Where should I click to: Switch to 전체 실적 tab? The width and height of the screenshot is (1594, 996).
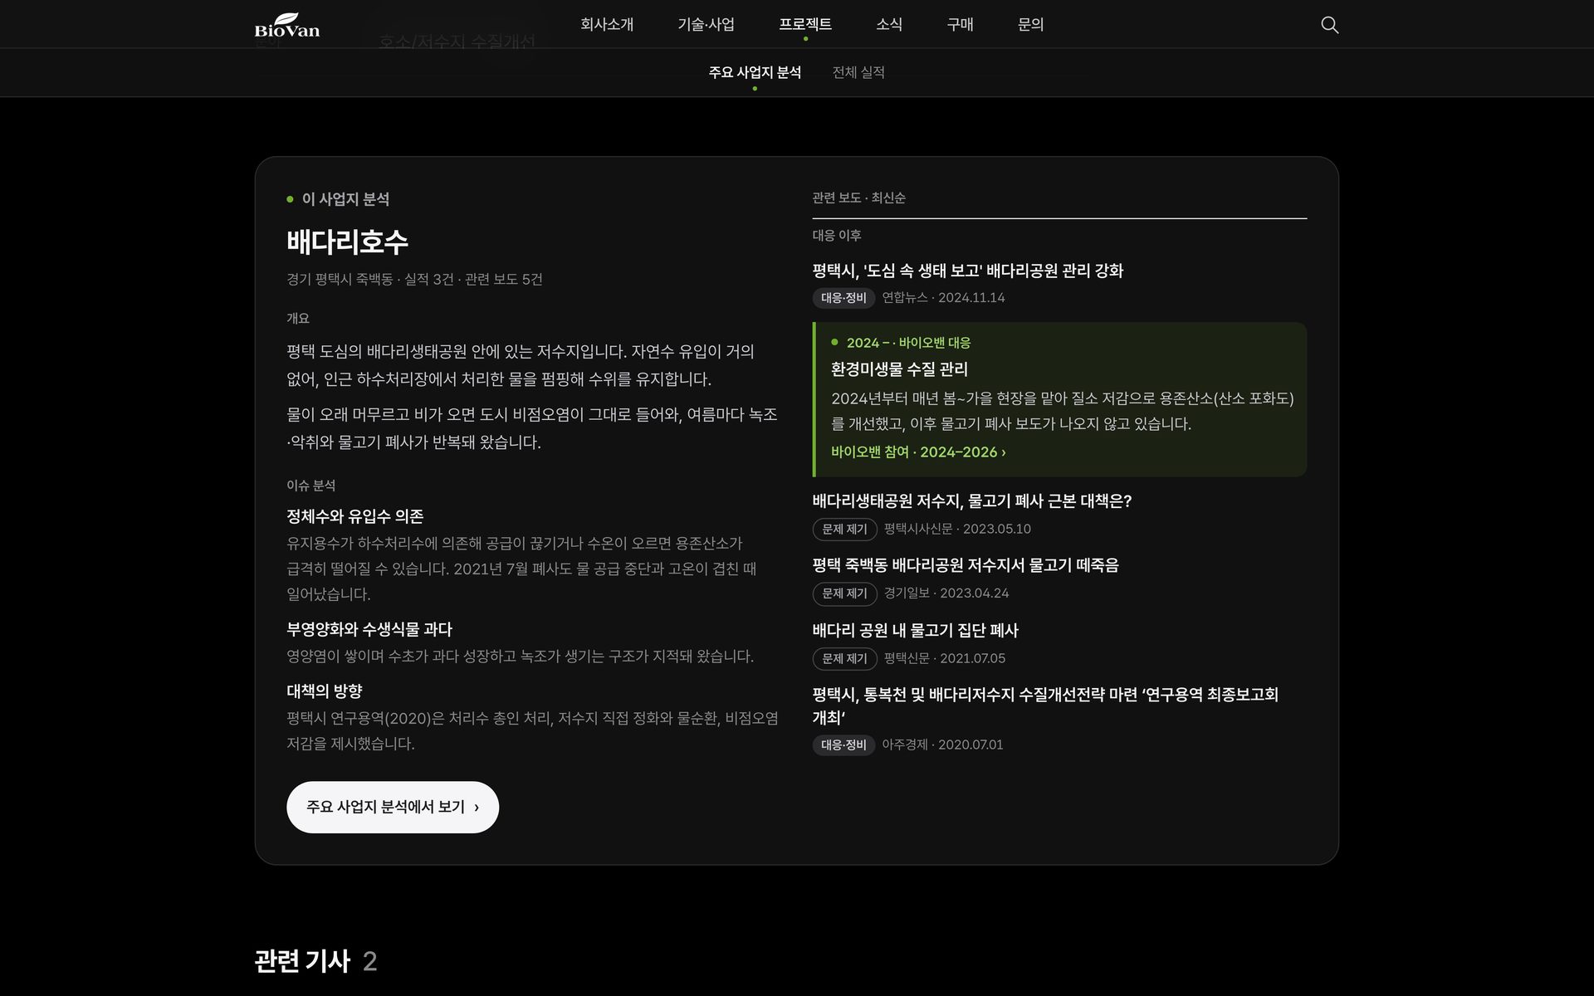click(858, 72)
